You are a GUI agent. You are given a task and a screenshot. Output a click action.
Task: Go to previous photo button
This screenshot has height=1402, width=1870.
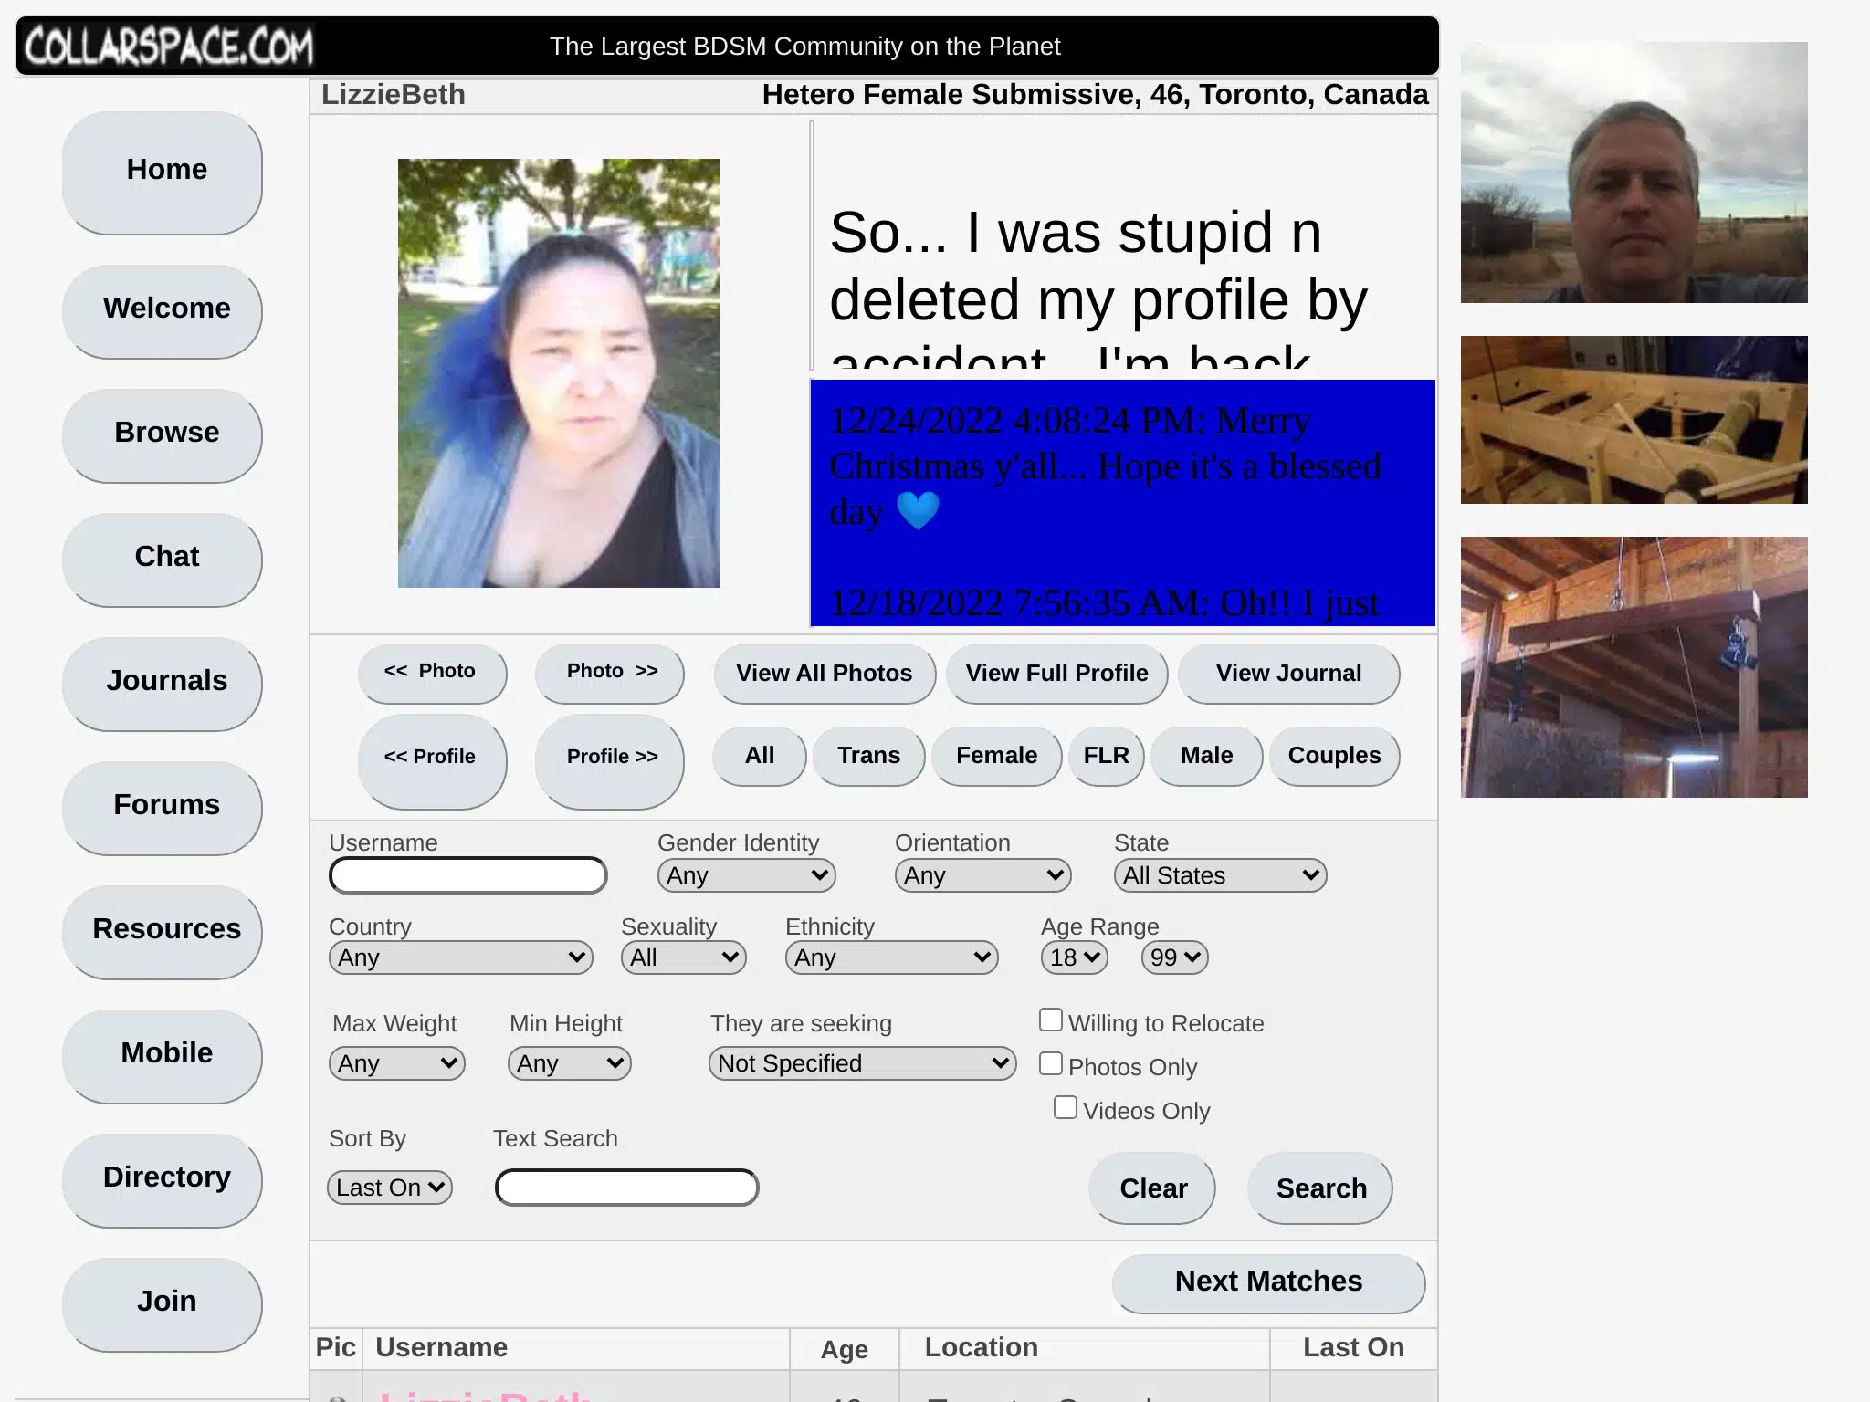click(431, 673)
